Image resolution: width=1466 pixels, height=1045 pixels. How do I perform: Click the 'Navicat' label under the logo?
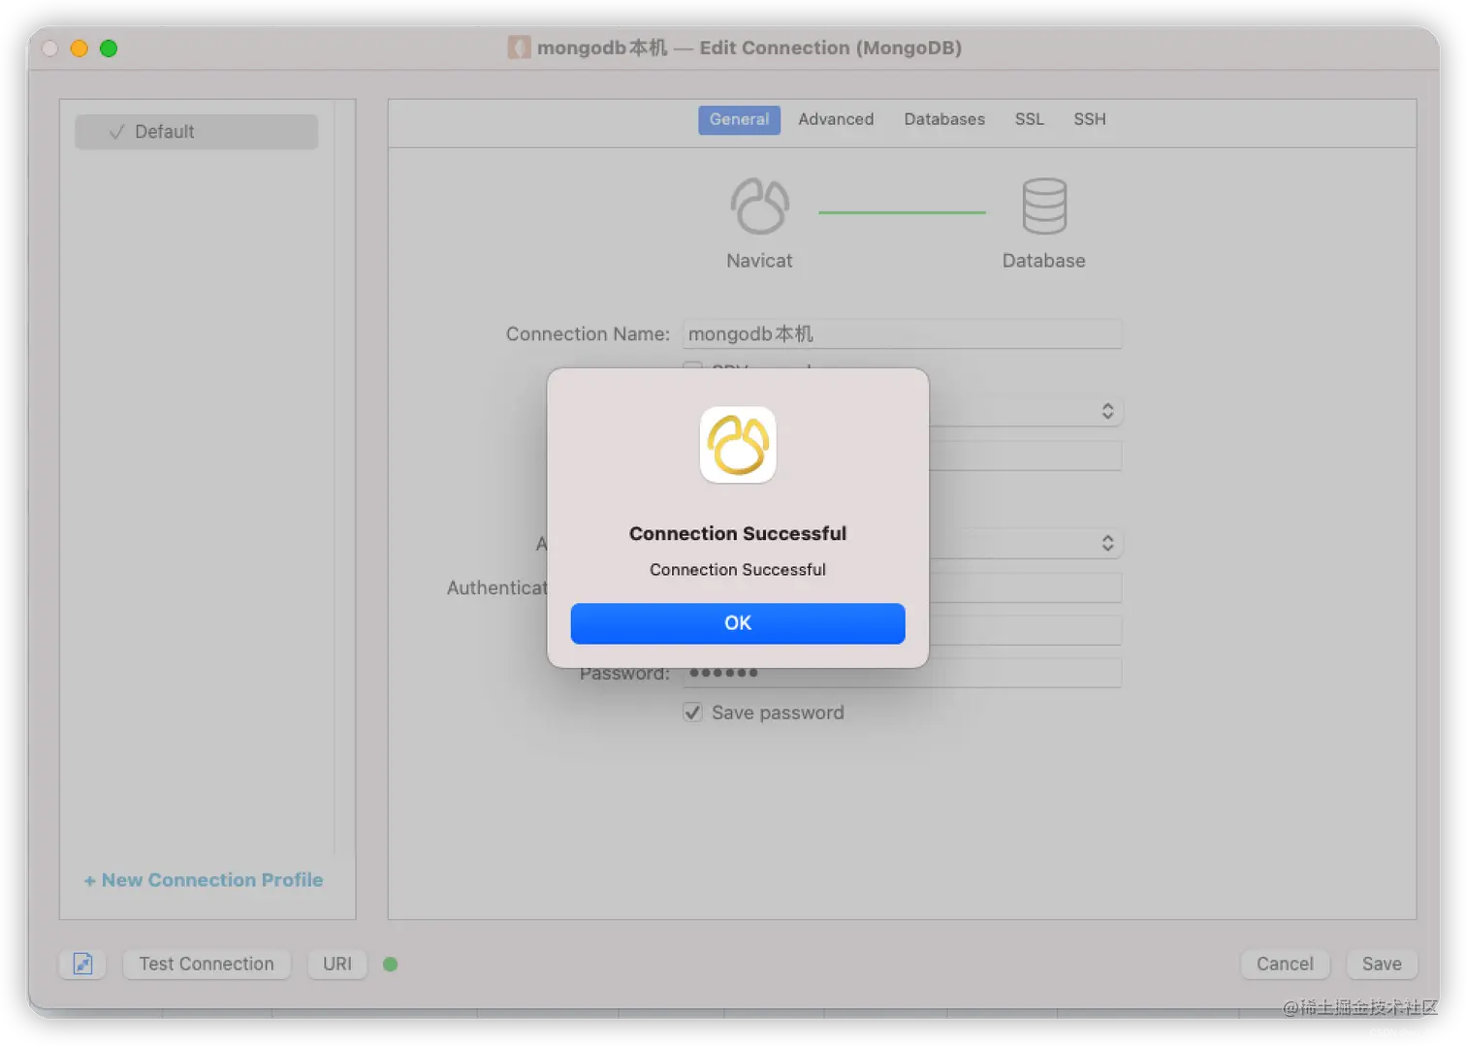tap(759, 261)
